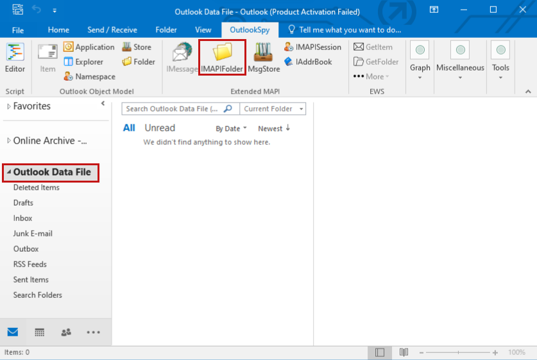Open the Namespace object viewer
Viewport: 537px width, 360px height.
coord(89,77)
